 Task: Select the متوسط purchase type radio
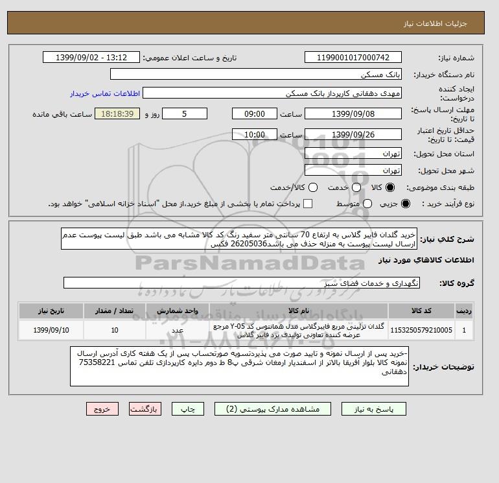[x=367, y=204]
